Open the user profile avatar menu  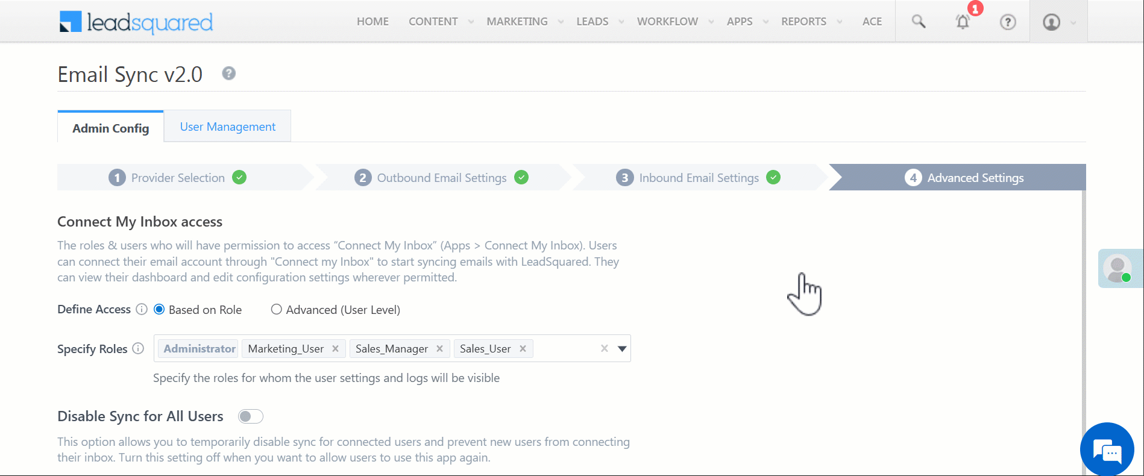(x=1051, y=22)
